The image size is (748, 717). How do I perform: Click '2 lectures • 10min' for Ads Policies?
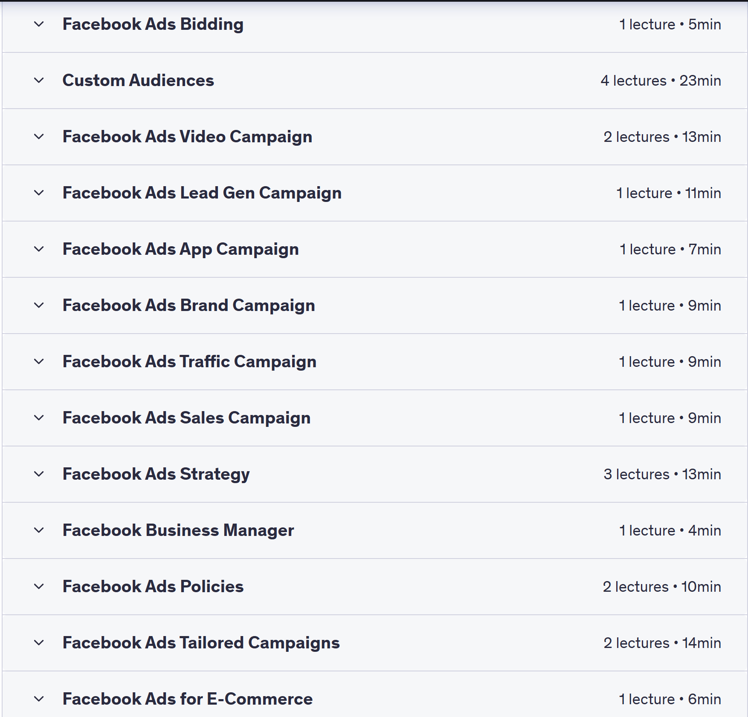[x=661, y=587]
